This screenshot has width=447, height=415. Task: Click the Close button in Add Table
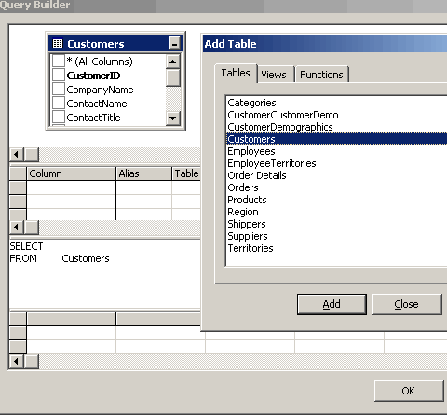pyautogui.click(x=407, y=304)
